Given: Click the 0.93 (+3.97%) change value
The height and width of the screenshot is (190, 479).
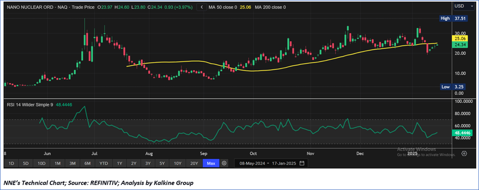Looking at the screenshot, I should pyautogui.click(x=178, y=7).
